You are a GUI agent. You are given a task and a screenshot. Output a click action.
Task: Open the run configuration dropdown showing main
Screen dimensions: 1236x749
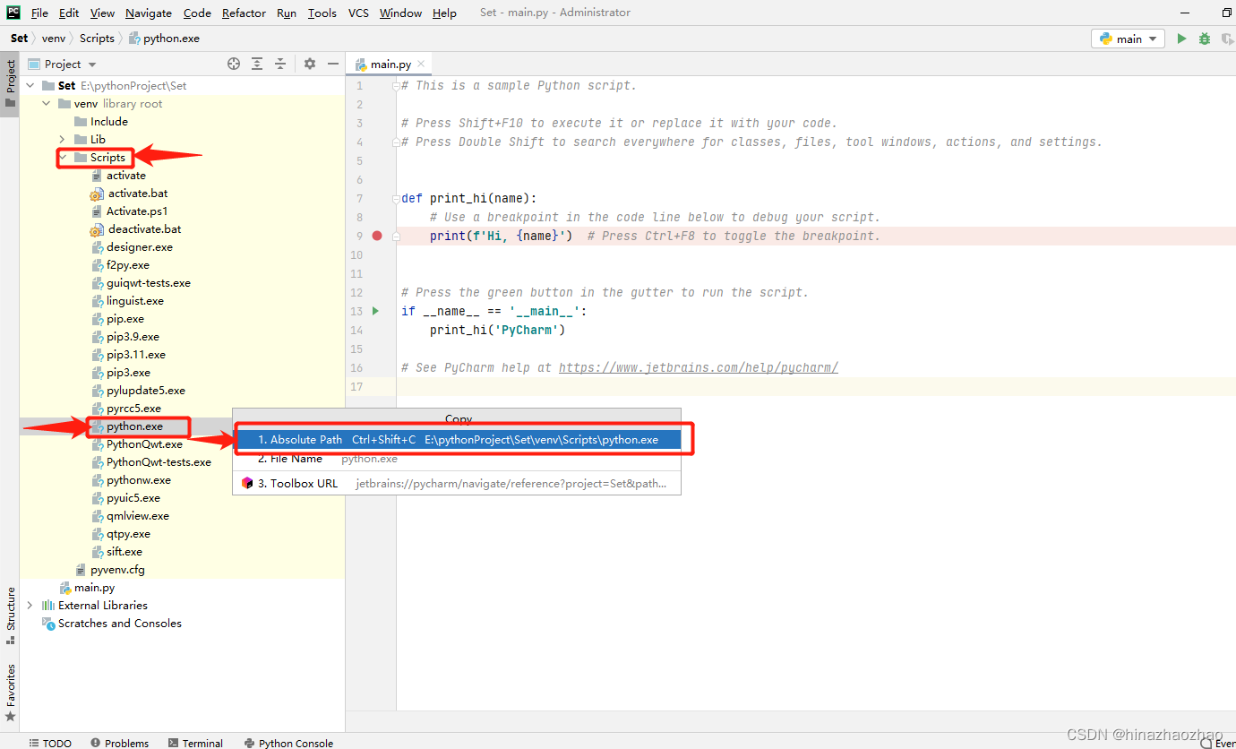pos(1128,39)
